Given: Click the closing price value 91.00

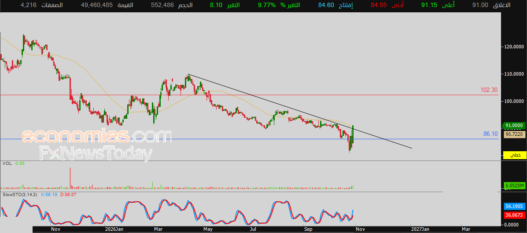Looking at the screenshot, I should click(479, 5).
